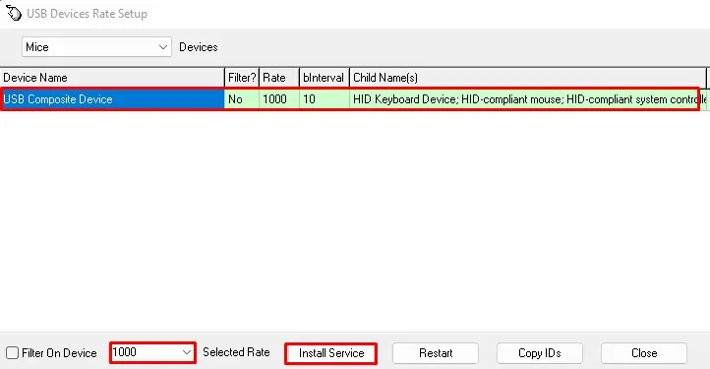The height and width of the screenshot is (369, 710).
Task: Open the Mice device type dropdown
Action: point(96,46)
